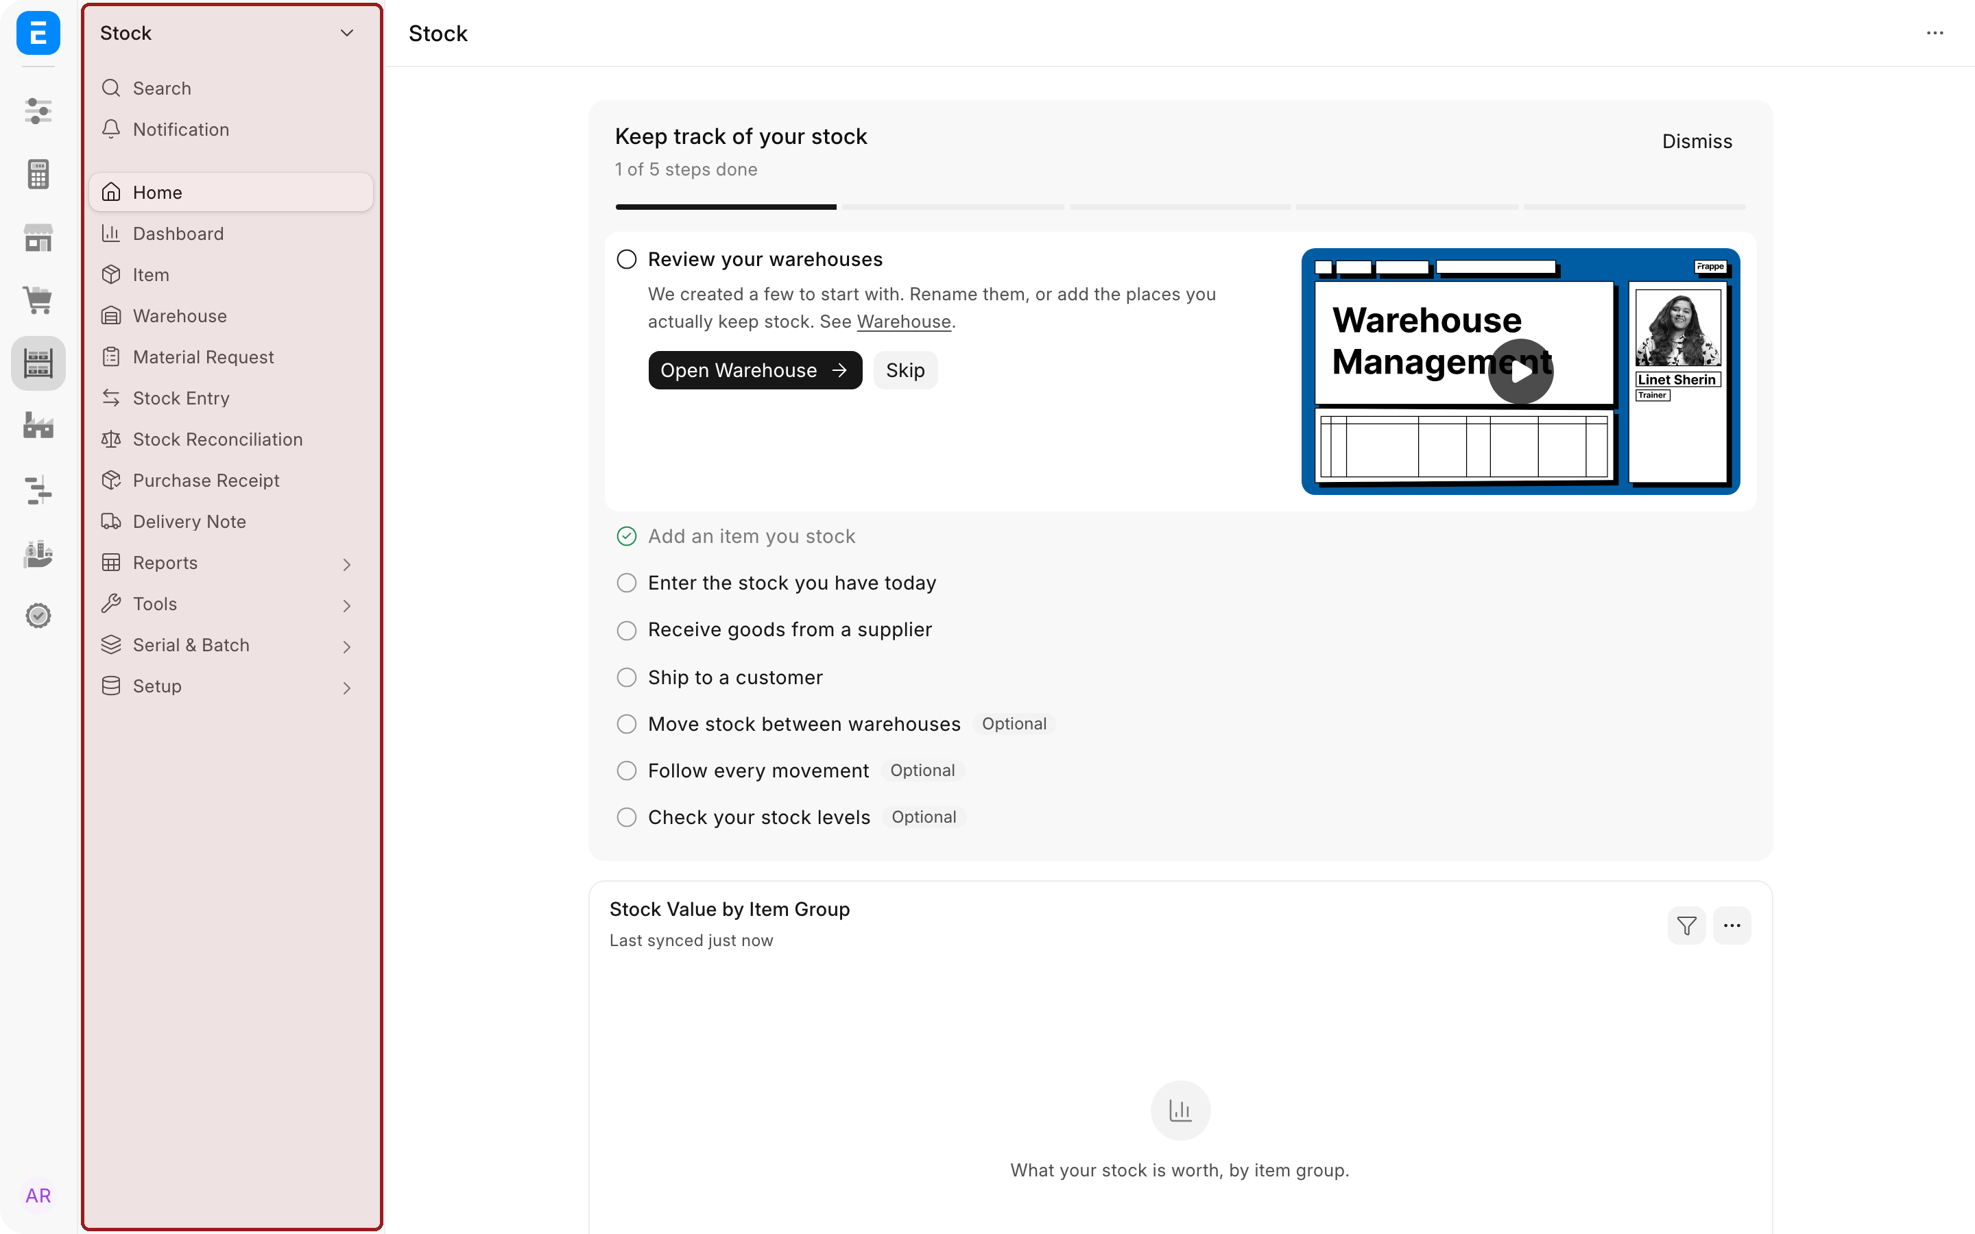The height and width of the screenshot is (1234, 1975).
Task: Open Purchase Receipt in sidebar
Action: pos(231,481)
